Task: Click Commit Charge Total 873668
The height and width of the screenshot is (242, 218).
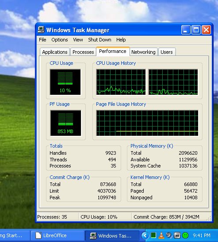Action: pyautogui.click(x=108, y=184)
